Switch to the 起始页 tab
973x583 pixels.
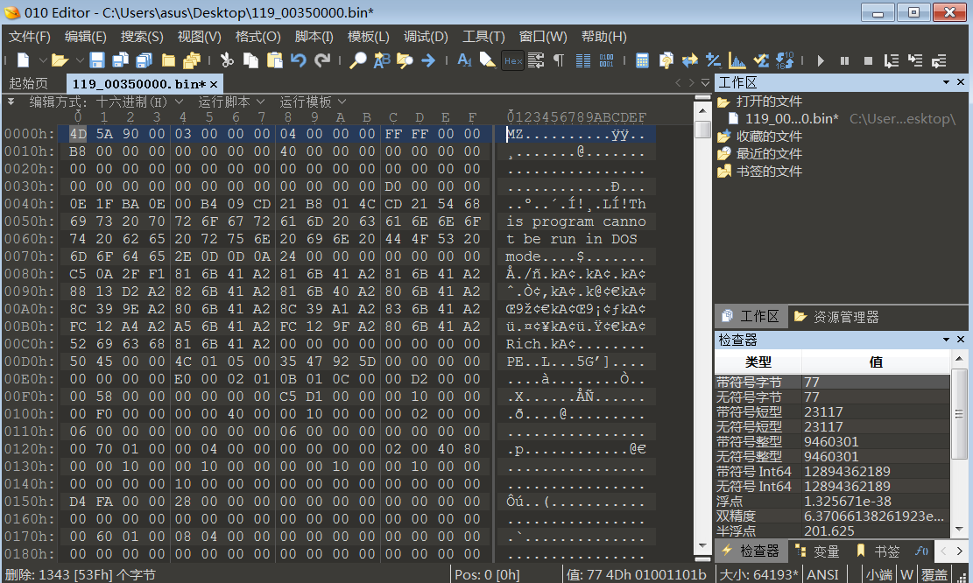[29, 83]
